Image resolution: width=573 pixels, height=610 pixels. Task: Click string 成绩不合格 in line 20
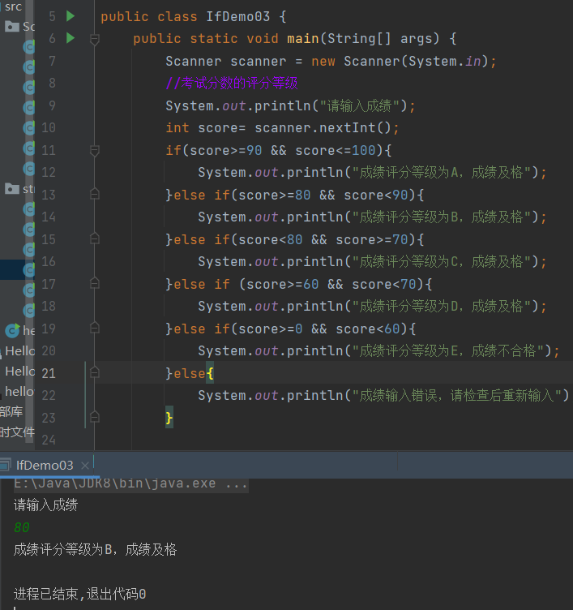(504, 351)
